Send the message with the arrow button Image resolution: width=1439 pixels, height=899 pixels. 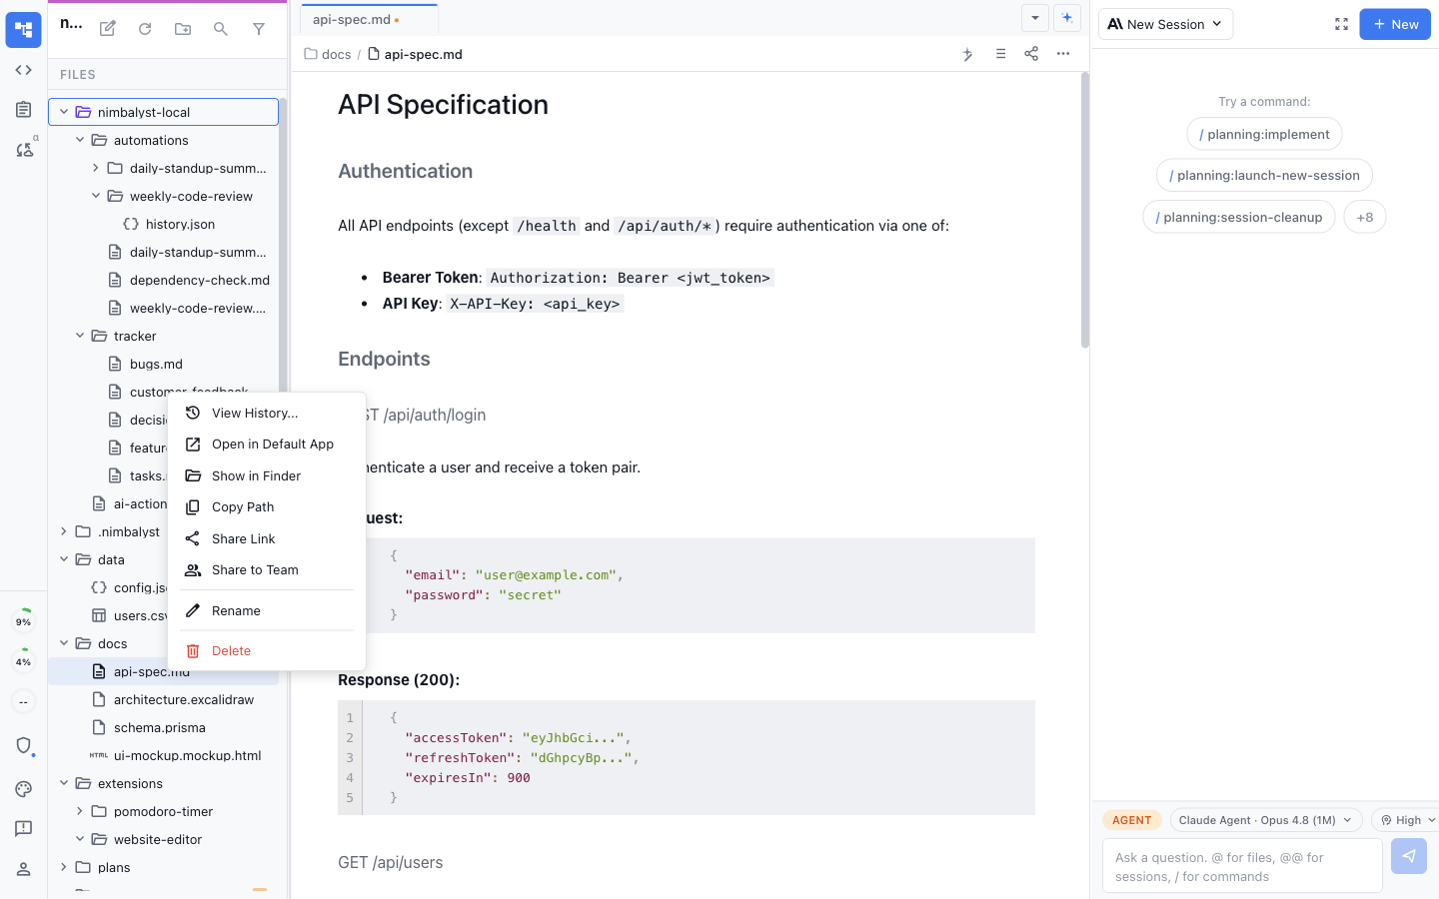(x=1409, y=856)
